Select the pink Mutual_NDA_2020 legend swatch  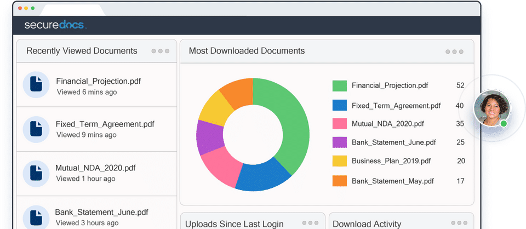340,123
